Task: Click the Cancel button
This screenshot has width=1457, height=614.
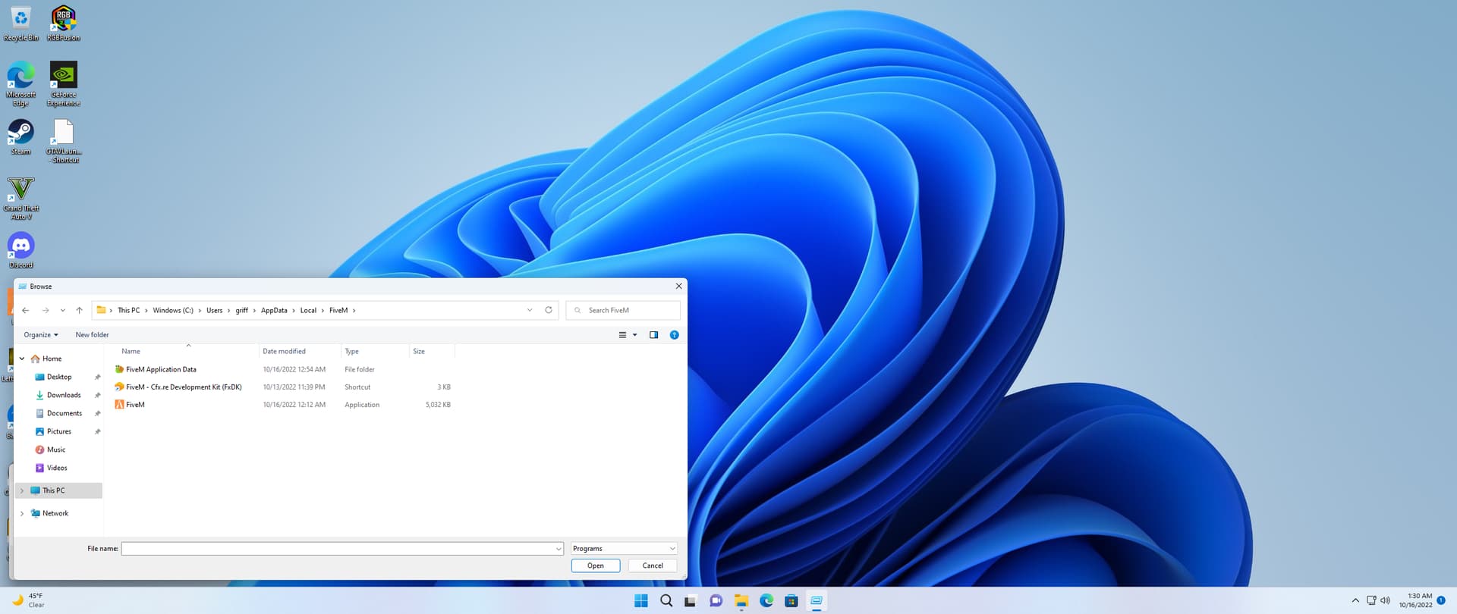Action: [652, 566]
